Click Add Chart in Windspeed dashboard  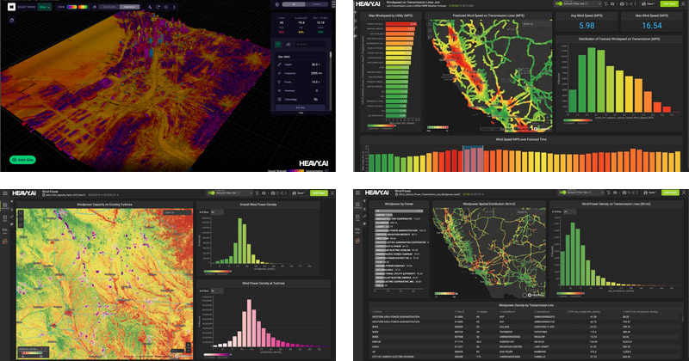tap(669, 3)
